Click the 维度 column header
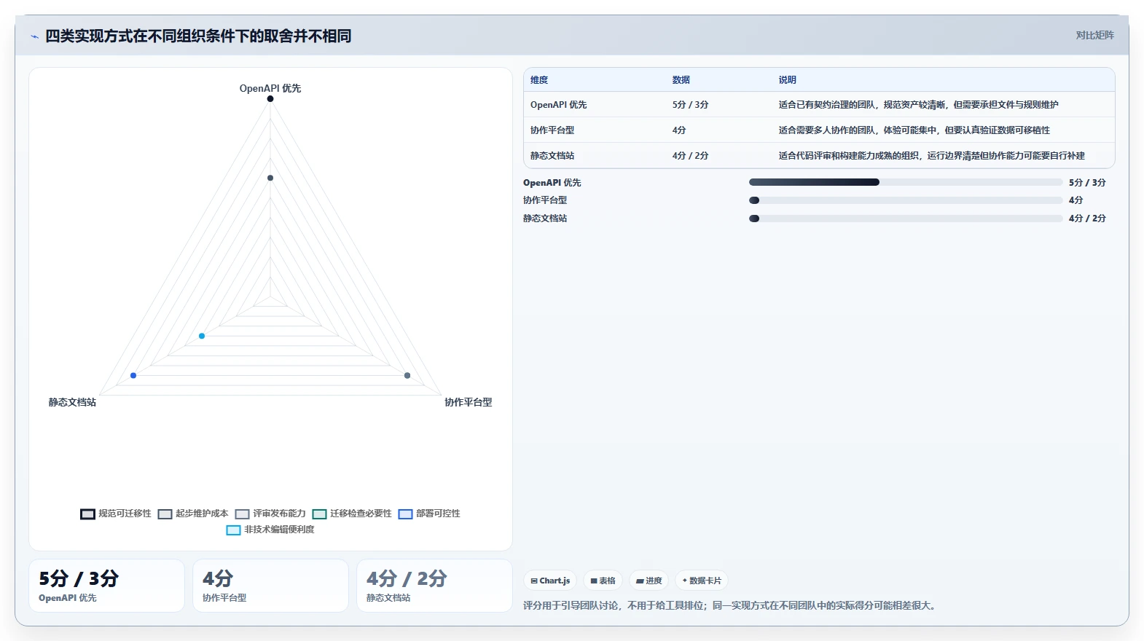The image size is (1144, 641). [x=539, y=80]
